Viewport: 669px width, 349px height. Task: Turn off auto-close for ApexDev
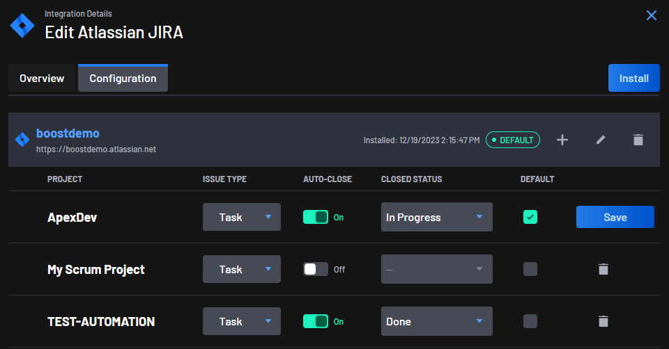[316, 217]
